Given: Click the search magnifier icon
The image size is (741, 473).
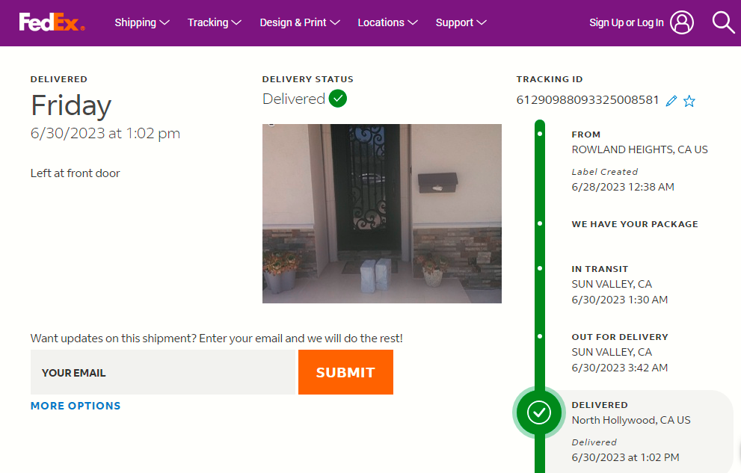Looking at the screenshot, I should [x=723, y=22].
